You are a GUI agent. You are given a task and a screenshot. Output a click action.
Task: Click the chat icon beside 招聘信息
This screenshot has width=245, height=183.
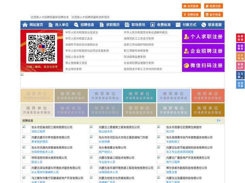click(x=76, y=25)
